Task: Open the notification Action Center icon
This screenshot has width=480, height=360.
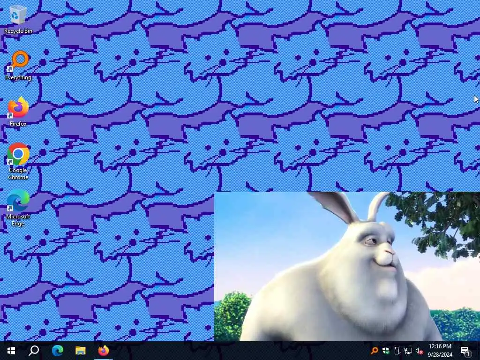Action: (465, 351)
